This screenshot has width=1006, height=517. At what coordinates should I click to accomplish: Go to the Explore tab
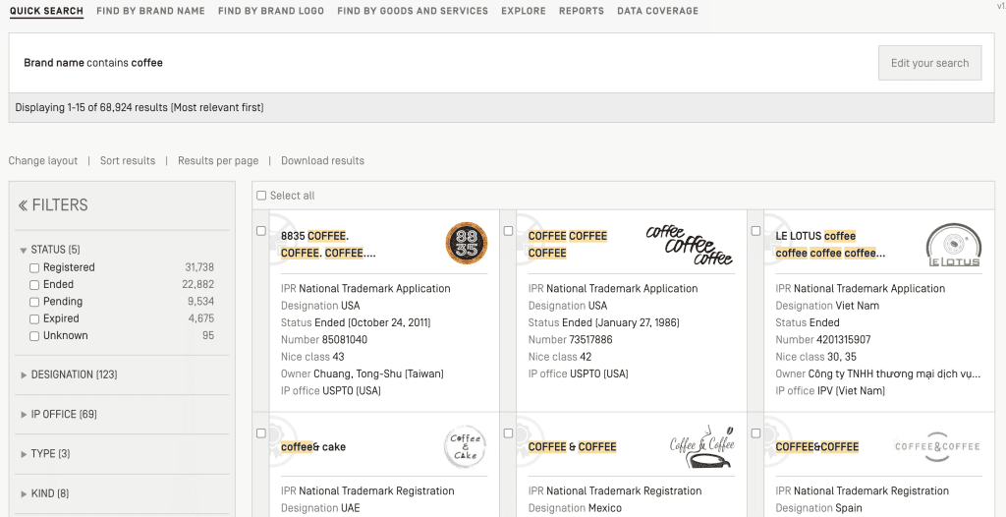click(x=524, y=11)
